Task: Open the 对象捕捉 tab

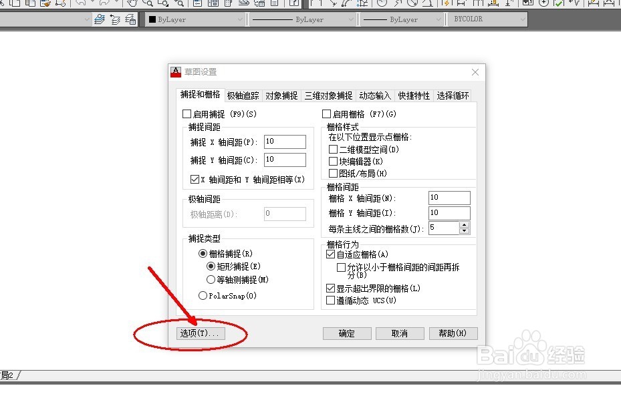Action: click(281, 95)
